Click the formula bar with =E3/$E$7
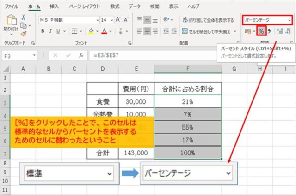Screen dimensions: 296x195 [153, 55]
